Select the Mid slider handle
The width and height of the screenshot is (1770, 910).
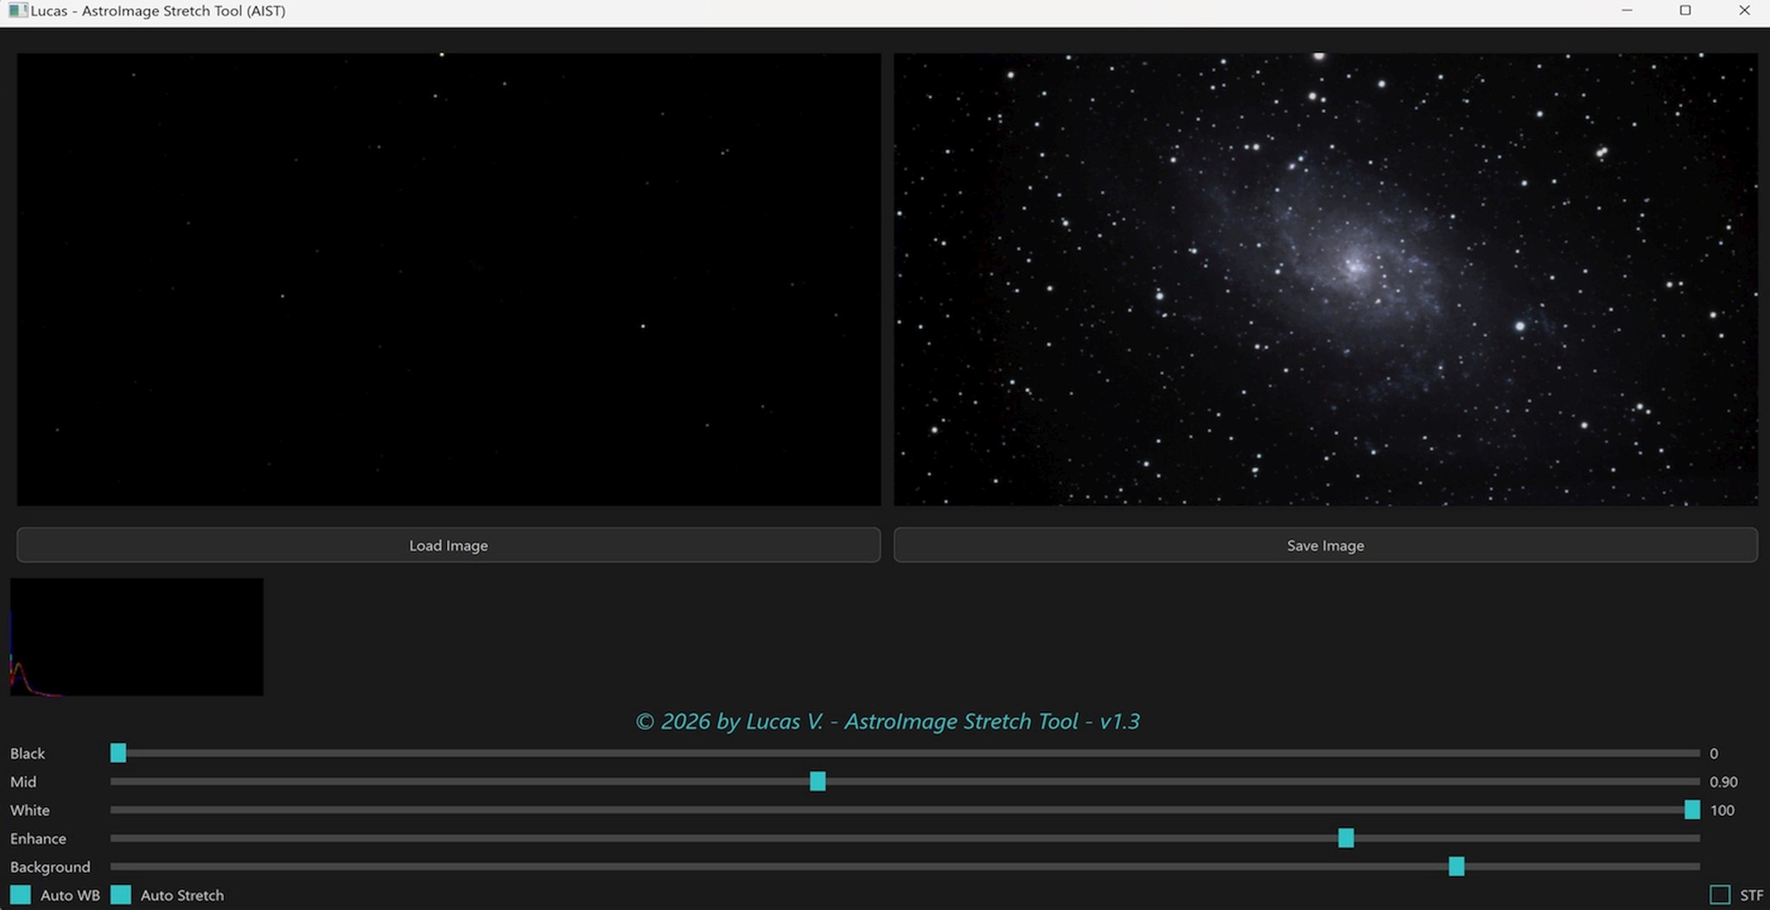tap(818, 781)
